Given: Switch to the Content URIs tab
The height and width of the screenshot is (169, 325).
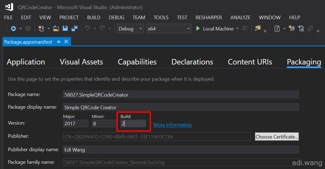Looking at the screenshot, I should 250,62.
